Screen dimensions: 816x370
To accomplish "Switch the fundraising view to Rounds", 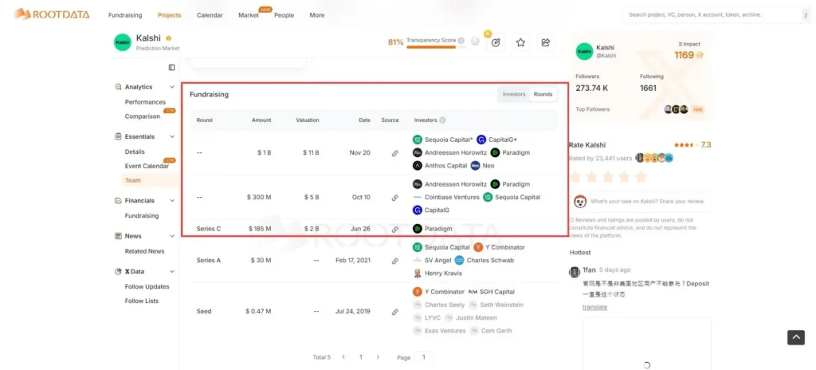I will tap(543, 94).
